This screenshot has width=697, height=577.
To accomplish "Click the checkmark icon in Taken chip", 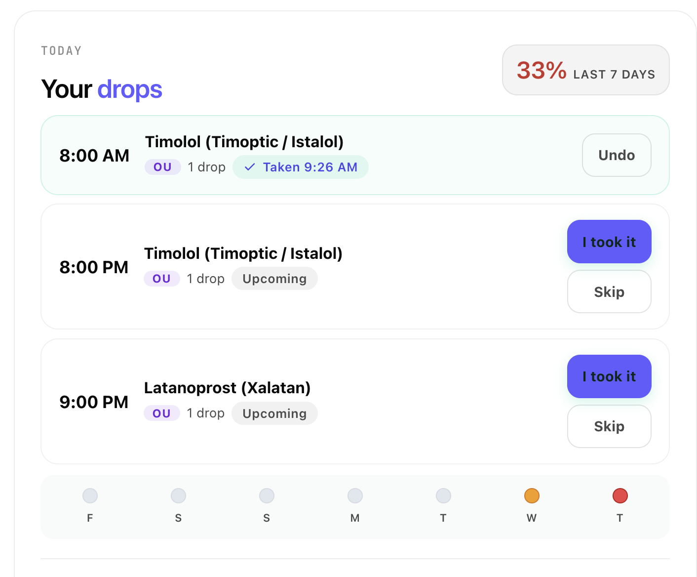I will click(250, 167).
